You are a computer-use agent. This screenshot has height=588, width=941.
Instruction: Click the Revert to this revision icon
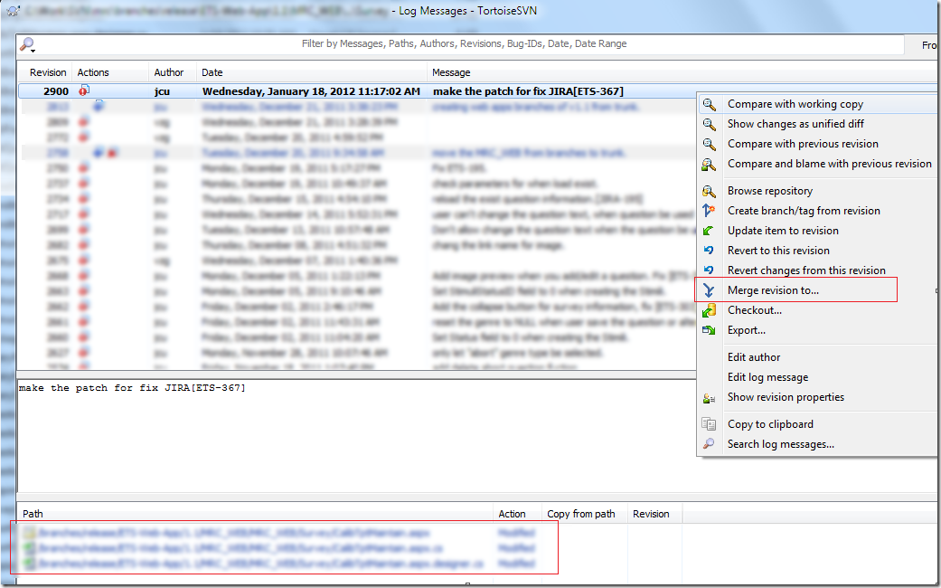coord(710,251)
